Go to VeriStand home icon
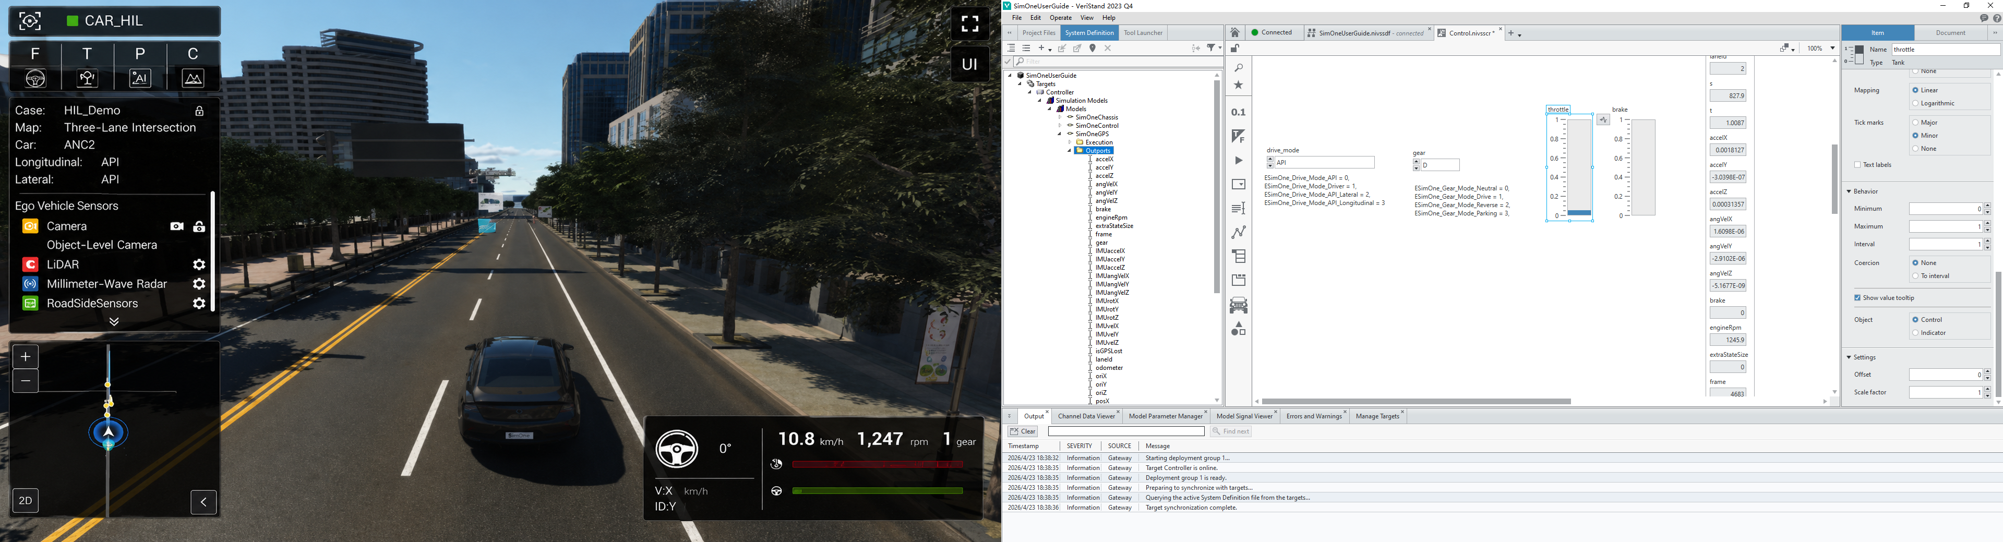 (x=1235, y=33)
